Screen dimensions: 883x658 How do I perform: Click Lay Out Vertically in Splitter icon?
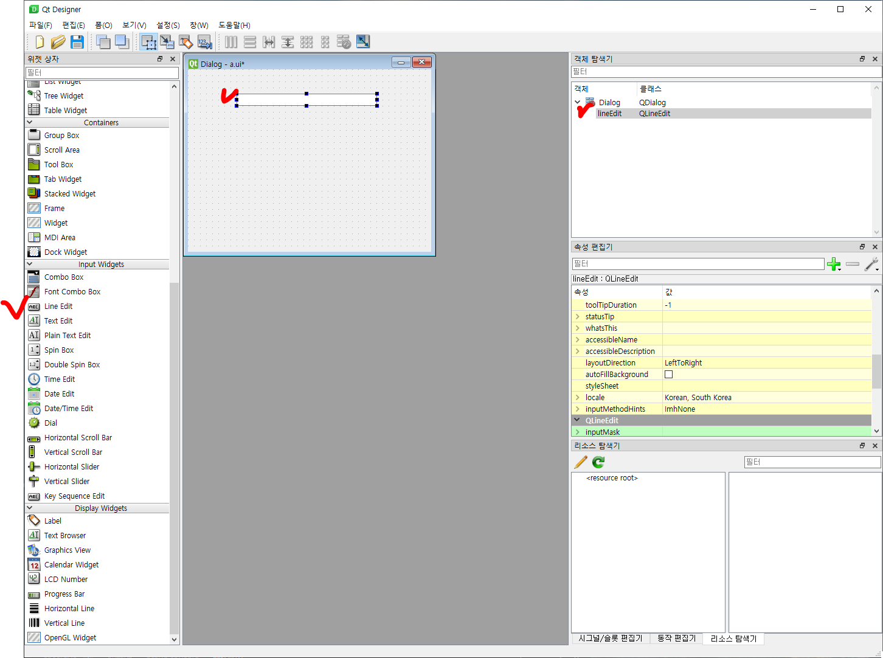tap(288, 42)
